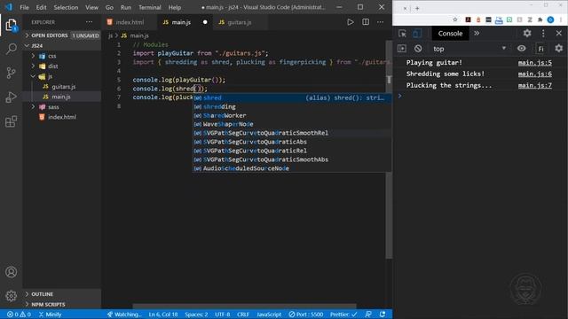568x319 pixels.
Task: Open the top JavaScript context dropdown
Action: (469, 49)
